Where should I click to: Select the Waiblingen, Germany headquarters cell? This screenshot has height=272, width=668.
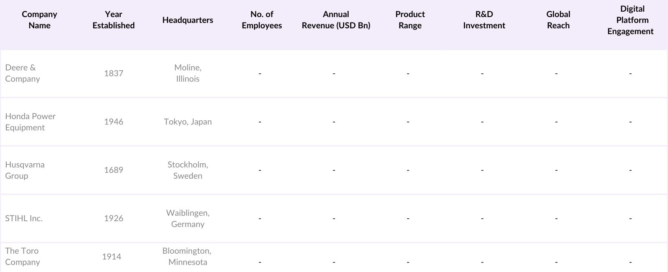tap(187, 218)
